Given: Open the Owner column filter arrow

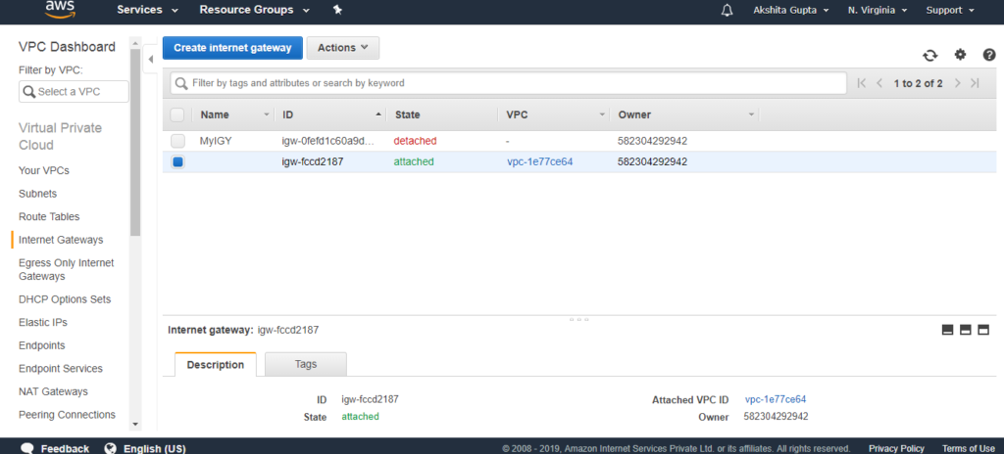Looking at the screenshot, I should click(x=751, y=115).
